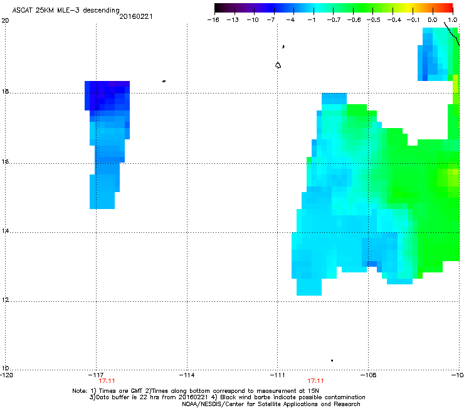Click the latitude label 10
Viewport: 464px width, 408px height.
5,368
